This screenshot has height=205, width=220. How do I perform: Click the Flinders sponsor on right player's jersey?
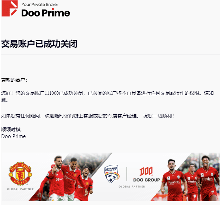point(207,179)
